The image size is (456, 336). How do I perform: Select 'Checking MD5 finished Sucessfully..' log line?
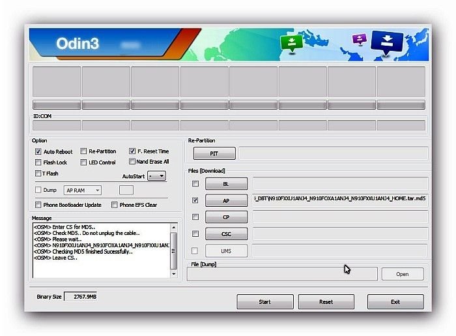83,252
